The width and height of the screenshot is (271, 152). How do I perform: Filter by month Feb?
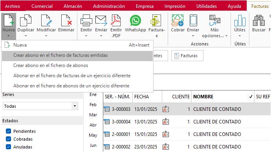click(x=93, y=105)
